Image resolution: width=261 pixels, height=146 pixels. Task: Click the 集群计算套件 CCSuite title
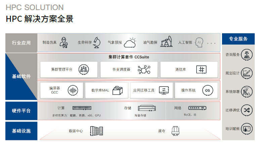[x=129, y=57]
